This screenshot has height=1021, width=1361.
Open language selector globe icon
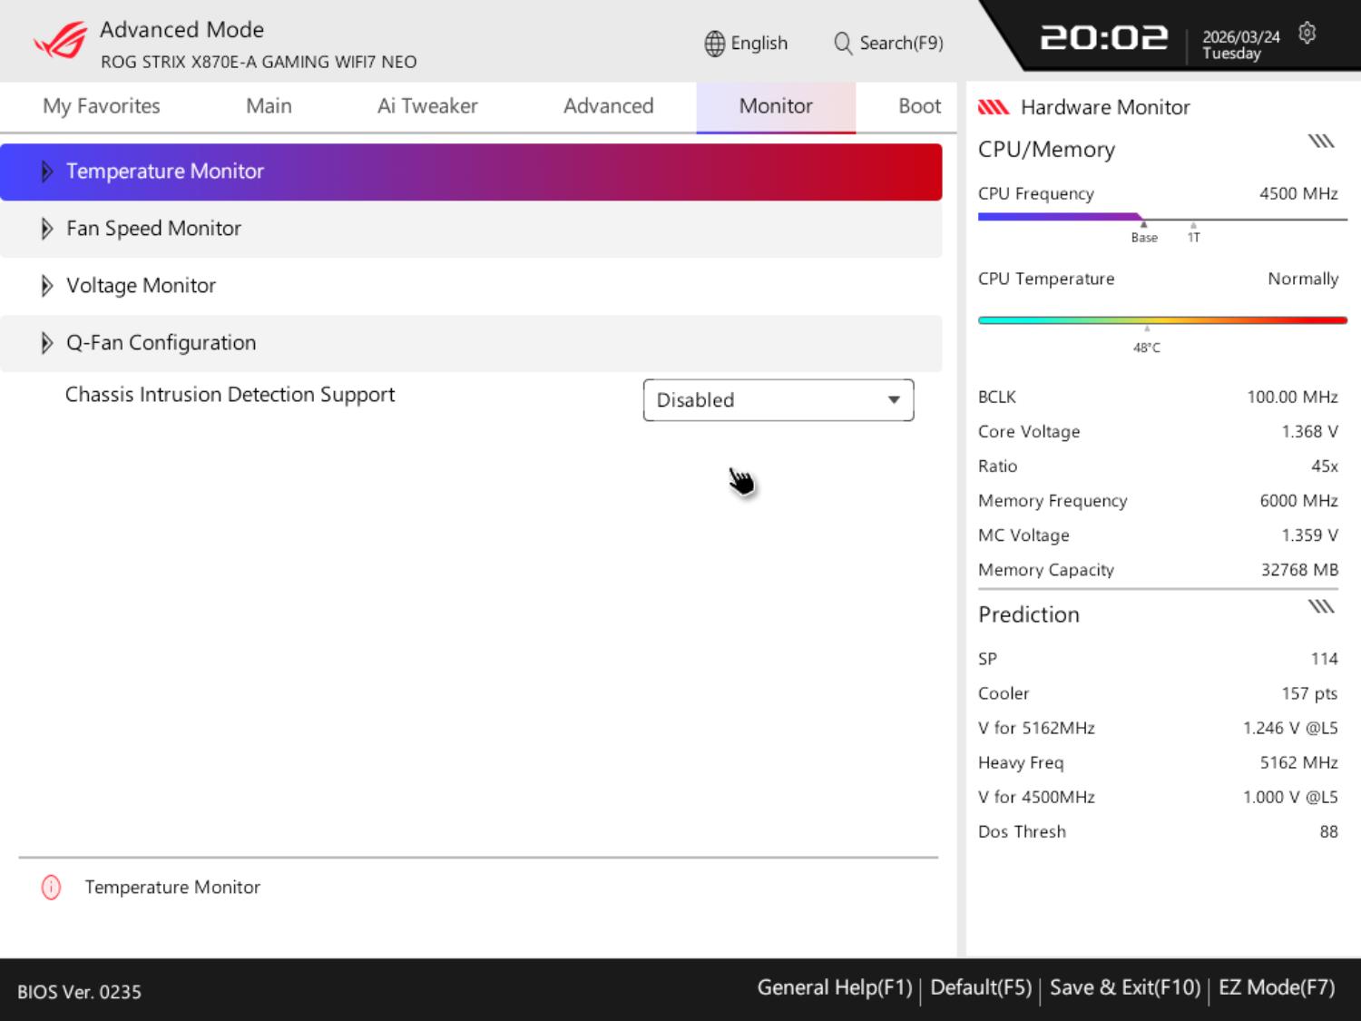tap(714, 44)
